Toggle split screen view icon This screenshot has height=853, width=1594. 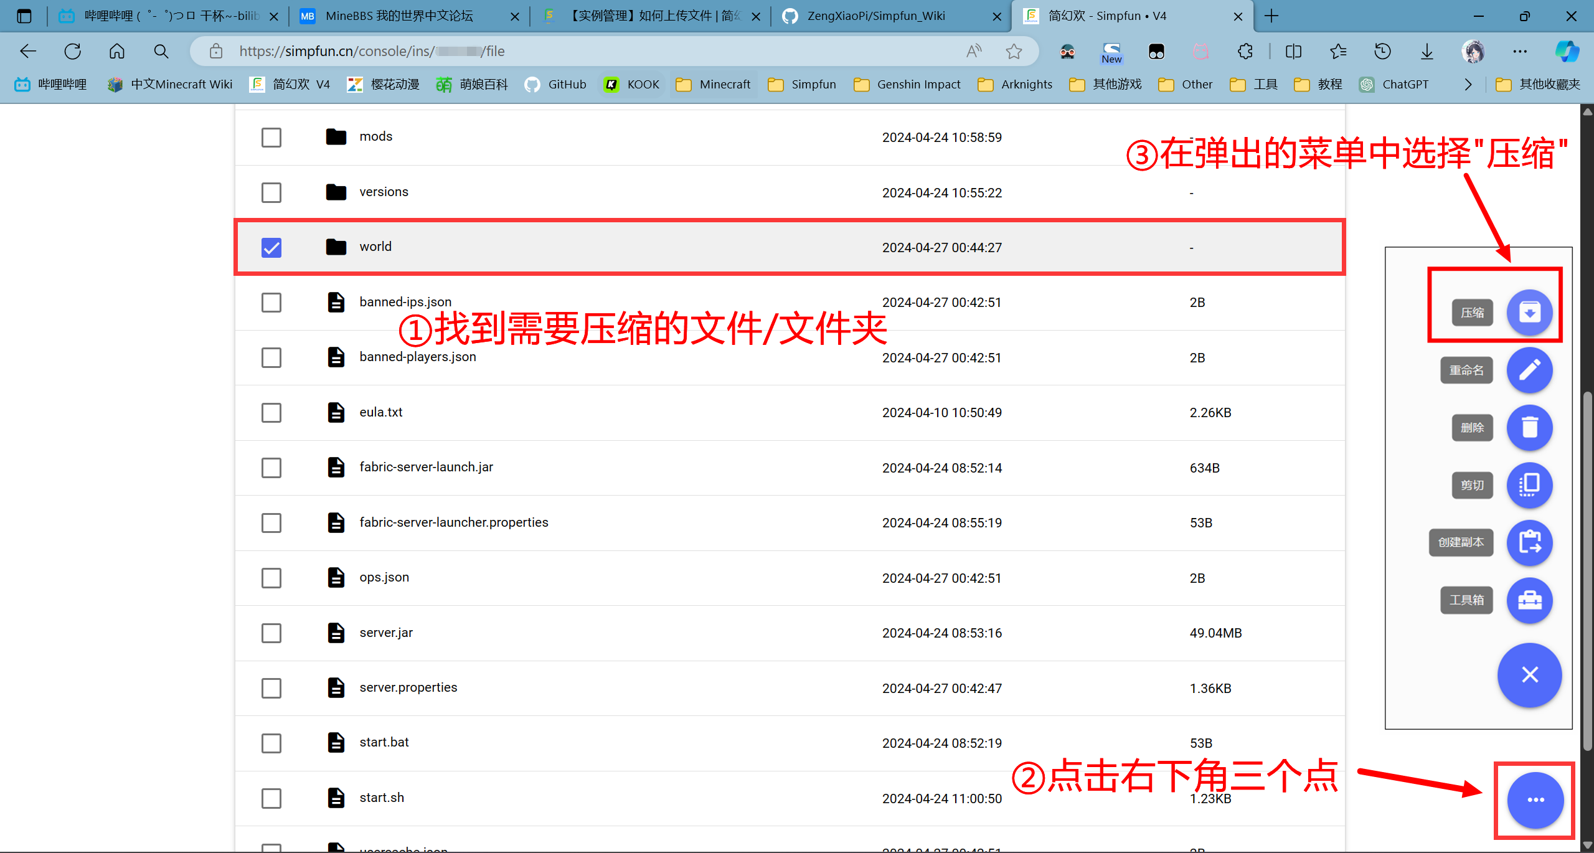(x=1293, y=51)
